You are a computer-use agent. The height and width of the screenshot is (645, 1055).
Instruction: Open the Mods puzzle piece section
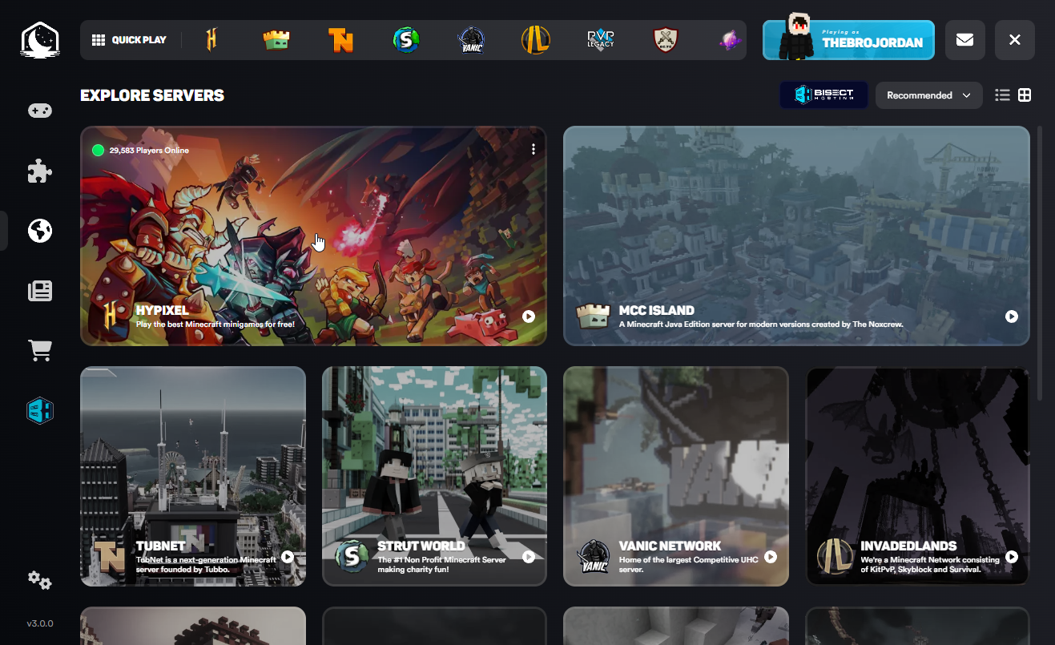(x=40, y=170)
